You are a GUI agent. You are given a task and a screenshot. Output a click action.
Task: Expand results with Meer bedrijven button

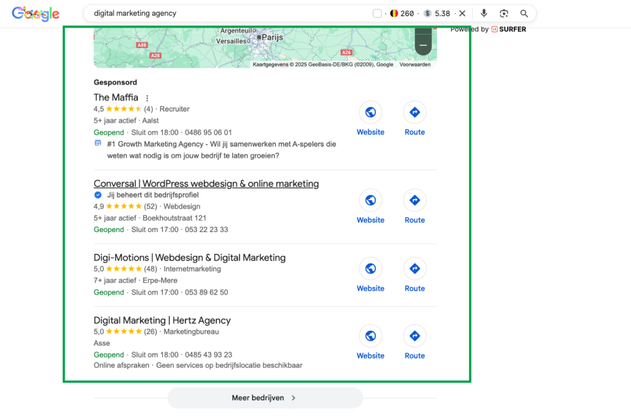pyautogui.click(x=265, y=398)
